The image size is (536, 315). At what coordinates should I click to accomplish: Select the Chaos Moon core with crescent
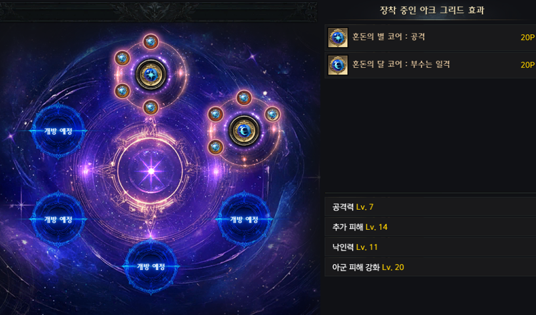click(244, 131)
